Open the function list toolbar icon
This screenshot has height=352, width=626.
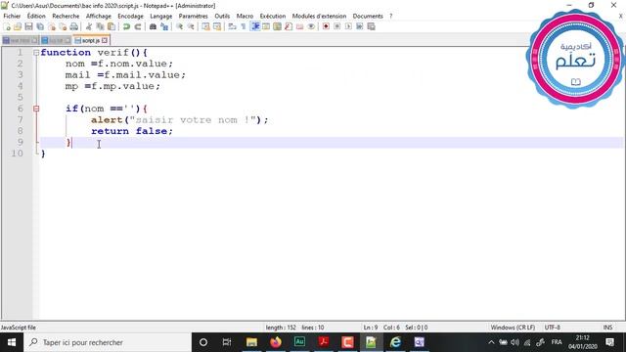[x=289, y=26]
